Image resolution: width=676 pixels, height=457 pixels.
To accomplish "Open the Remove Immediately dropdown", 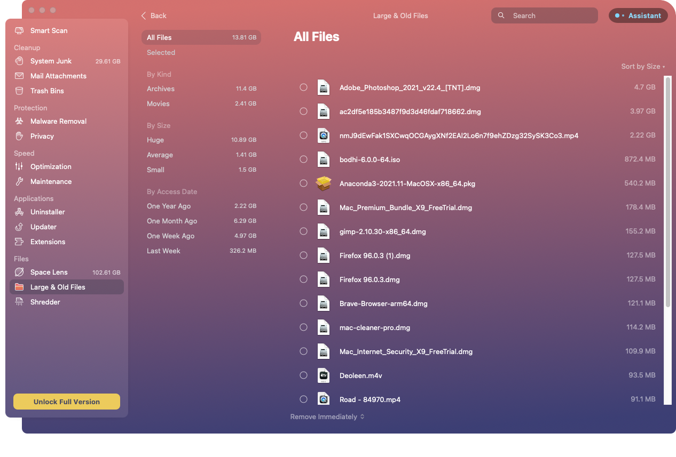I will click(x=327, y=417).
